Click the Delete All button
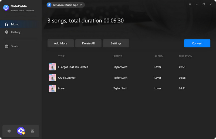This screenshot has height=139, width=216. point(88,43)
